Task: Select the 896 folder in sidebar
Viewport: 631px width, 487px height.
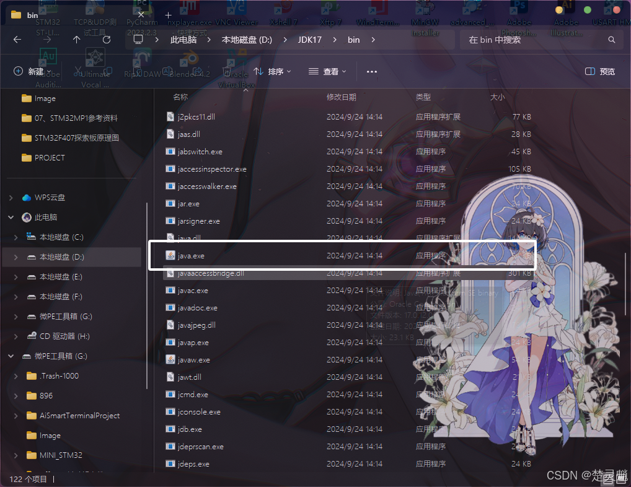Action: coord(72,396)
